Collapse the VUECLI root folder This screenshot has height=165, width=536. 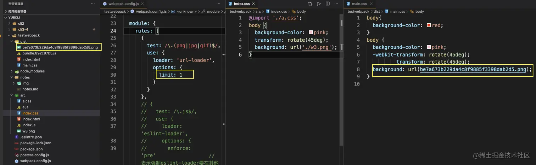pyautogui.click(x=6, y=17)
